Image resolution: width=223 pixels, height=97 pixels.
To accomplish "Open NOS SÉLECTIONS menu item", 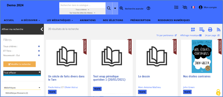I will (113, 20).
